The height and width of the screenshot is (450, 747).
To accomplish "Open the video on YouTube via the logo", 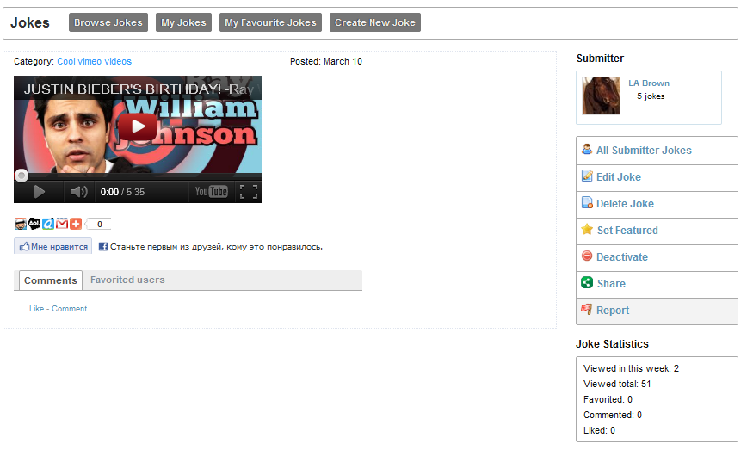I will (211, 191).
